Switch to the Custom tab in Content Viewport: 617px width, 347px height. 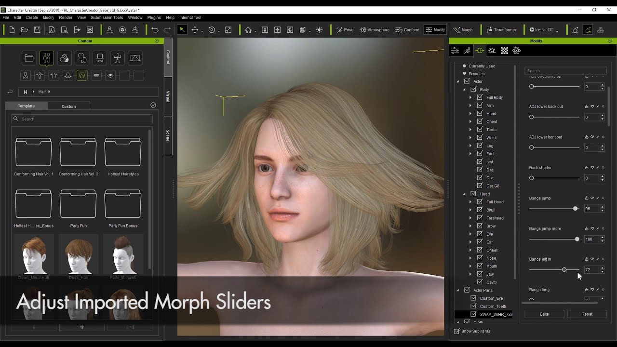[68, 106]
